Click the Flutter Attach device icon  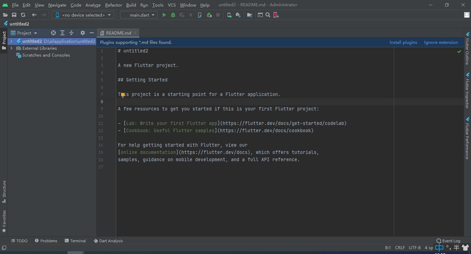[x=200, y=15]
